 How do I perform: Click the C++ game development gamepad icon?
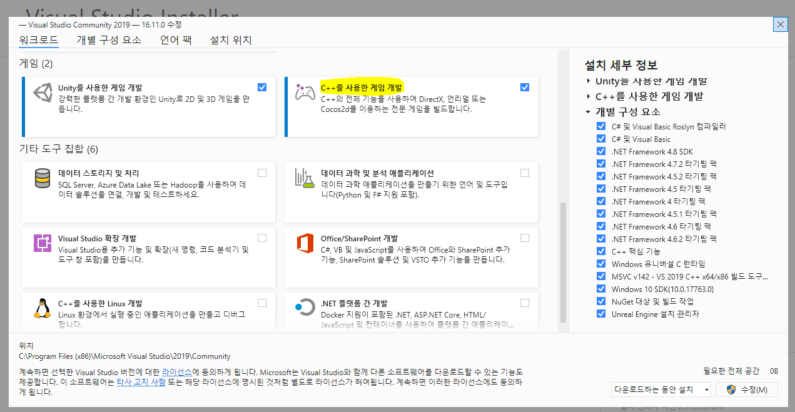[305, 92]
